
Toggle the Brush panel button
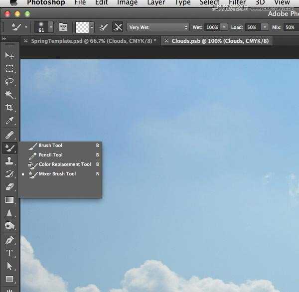pyautogui.click(x=63, y=27)
